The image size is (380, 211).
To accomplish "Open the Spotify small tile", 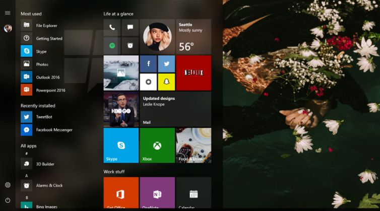I will [x=112, y=45].
